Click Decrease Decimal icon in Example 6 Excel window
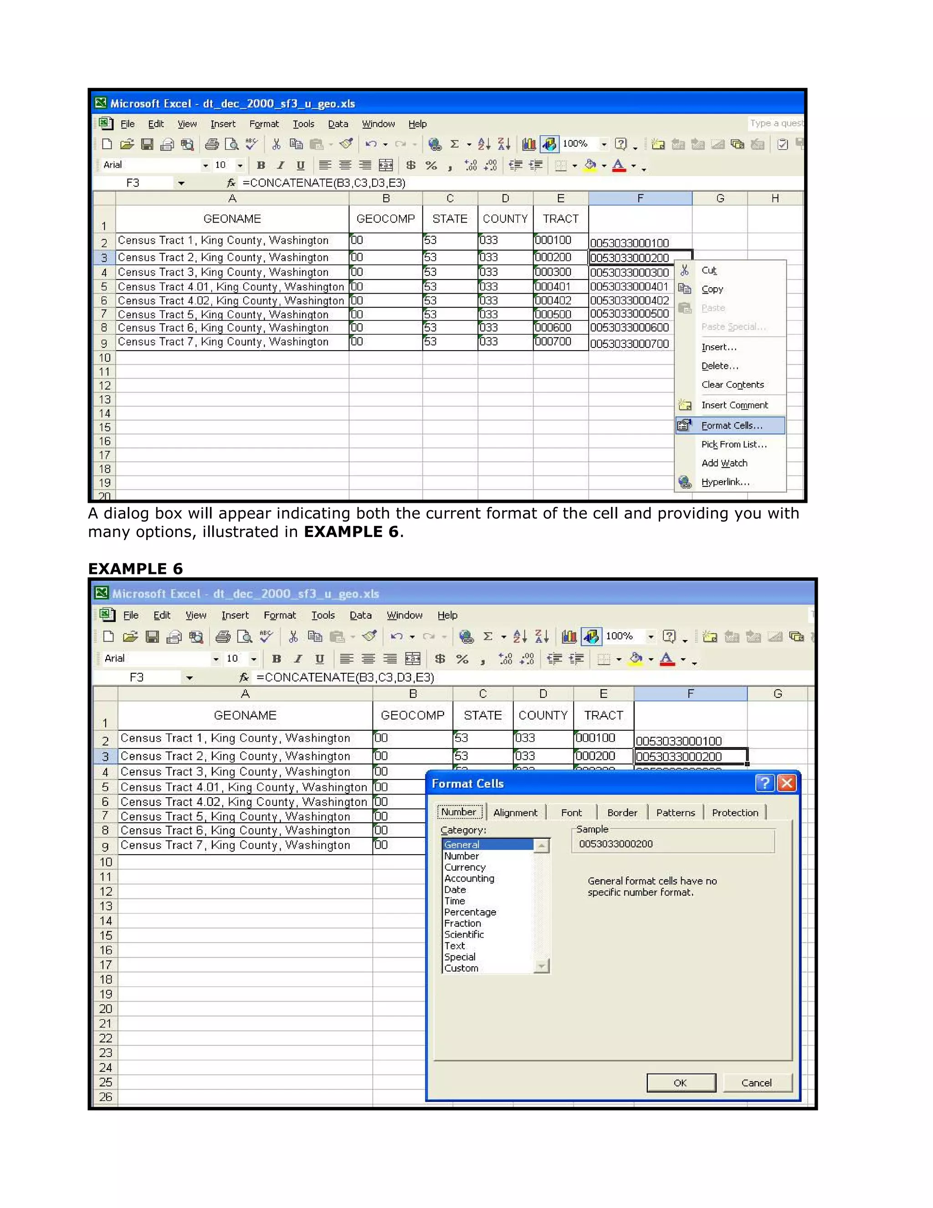 [x=527, y=659]
